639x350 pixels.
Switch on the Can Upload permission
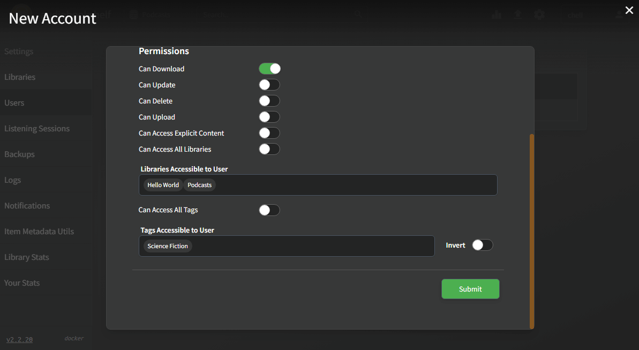tap(269, 117)
